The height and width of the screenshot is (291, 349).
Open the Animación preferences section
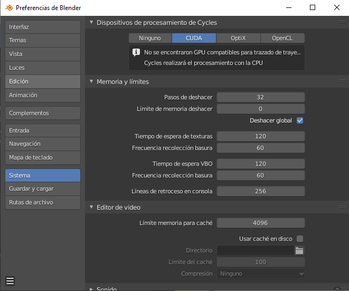43,95
